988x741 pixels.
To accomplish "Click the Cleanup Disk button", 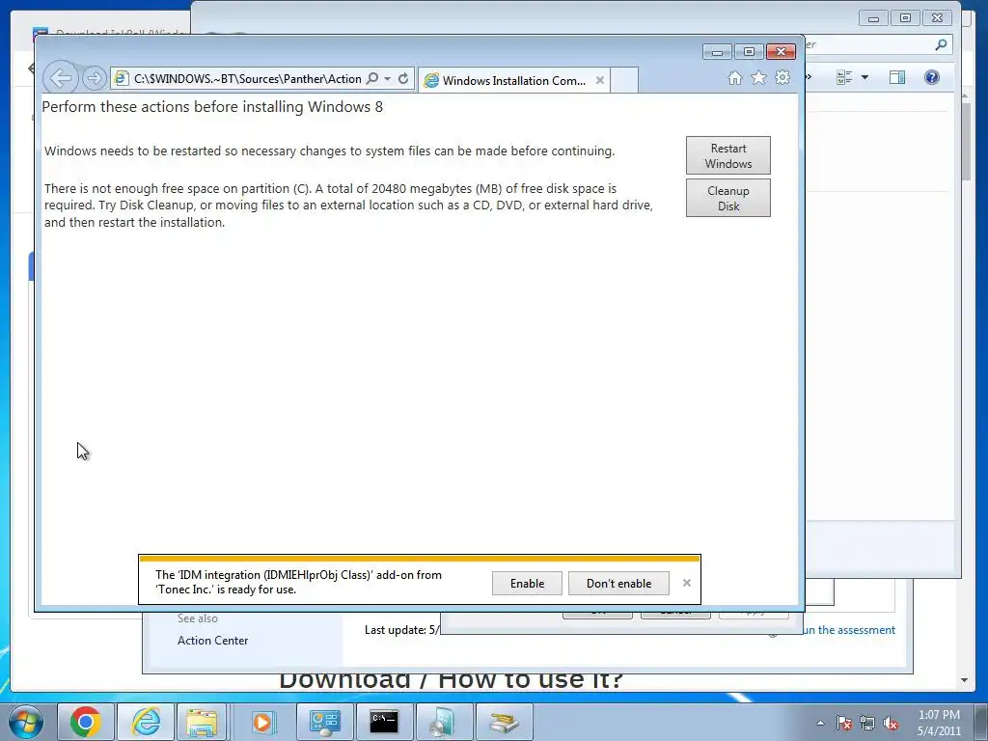I will [727, 199].
